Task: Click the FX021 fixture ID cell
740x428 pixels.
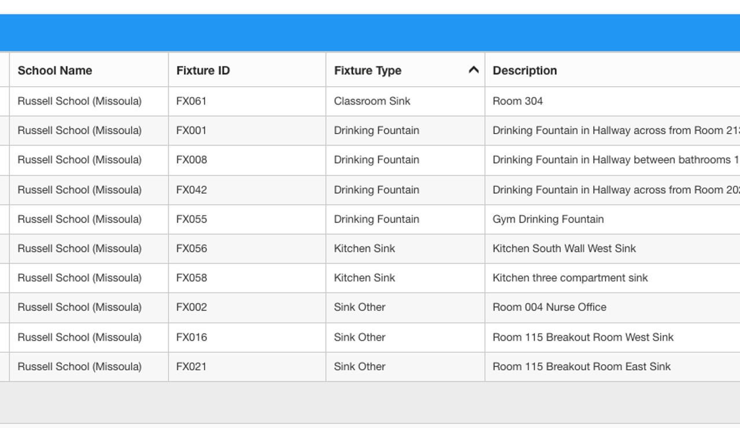Action: click(x=191, y=367)
